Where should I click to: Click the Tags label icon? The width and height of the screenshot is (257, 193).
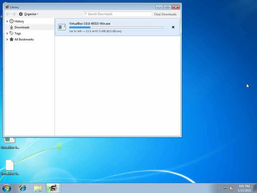coord(12,33)
